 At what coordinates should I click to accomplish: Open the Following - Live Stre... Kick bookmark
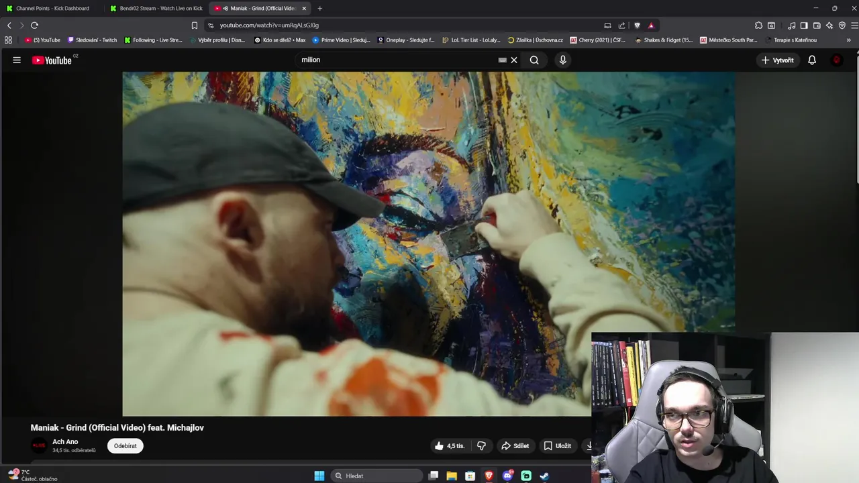point(154,40)
